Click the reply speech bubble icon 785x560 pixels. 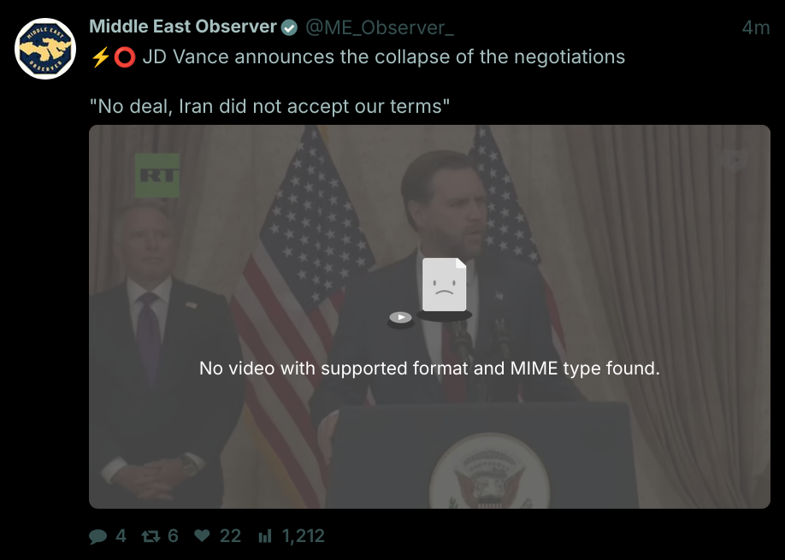(97, 536)
